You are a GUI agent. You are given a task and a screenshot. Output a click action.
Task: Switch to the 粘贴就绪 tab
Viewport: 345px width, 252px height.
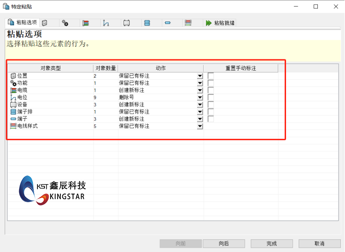220,23
